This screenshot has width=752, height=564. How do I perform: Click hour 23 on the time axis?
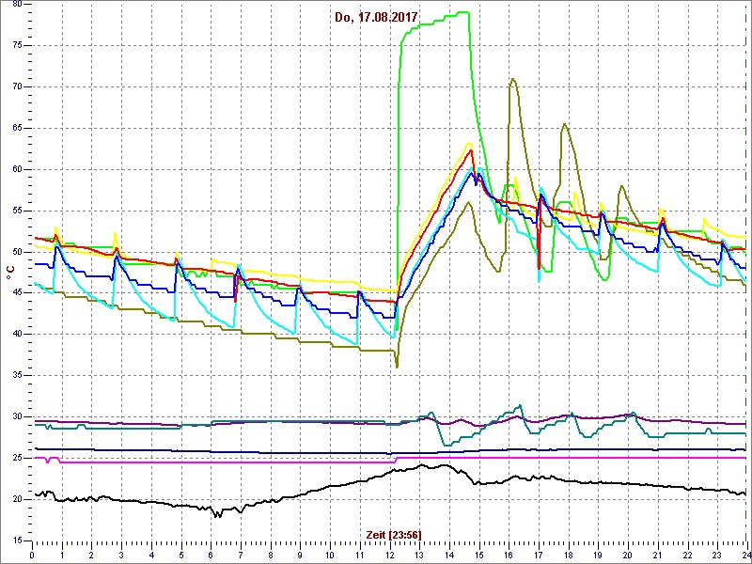tap(717, 554)
